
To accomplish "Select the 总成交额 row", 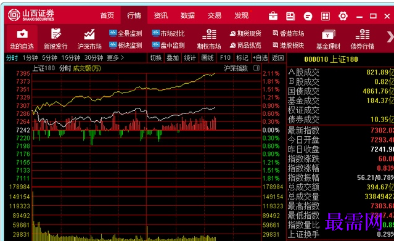I will point(341,187).
